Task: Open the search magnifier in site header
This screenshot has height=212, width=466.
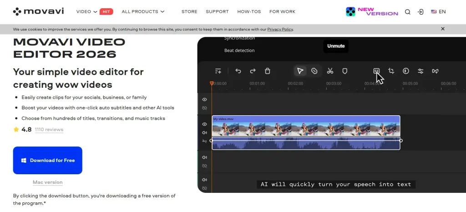Action: click(407, 12)
